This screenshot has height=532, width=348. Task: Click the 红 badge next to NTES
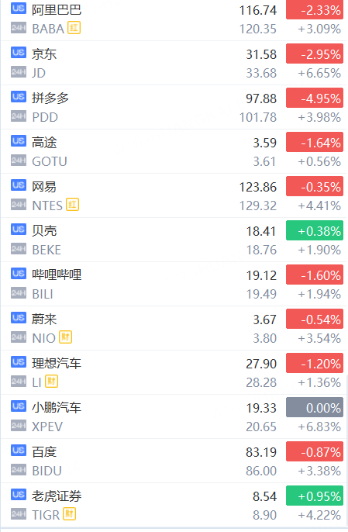[72, 204]
